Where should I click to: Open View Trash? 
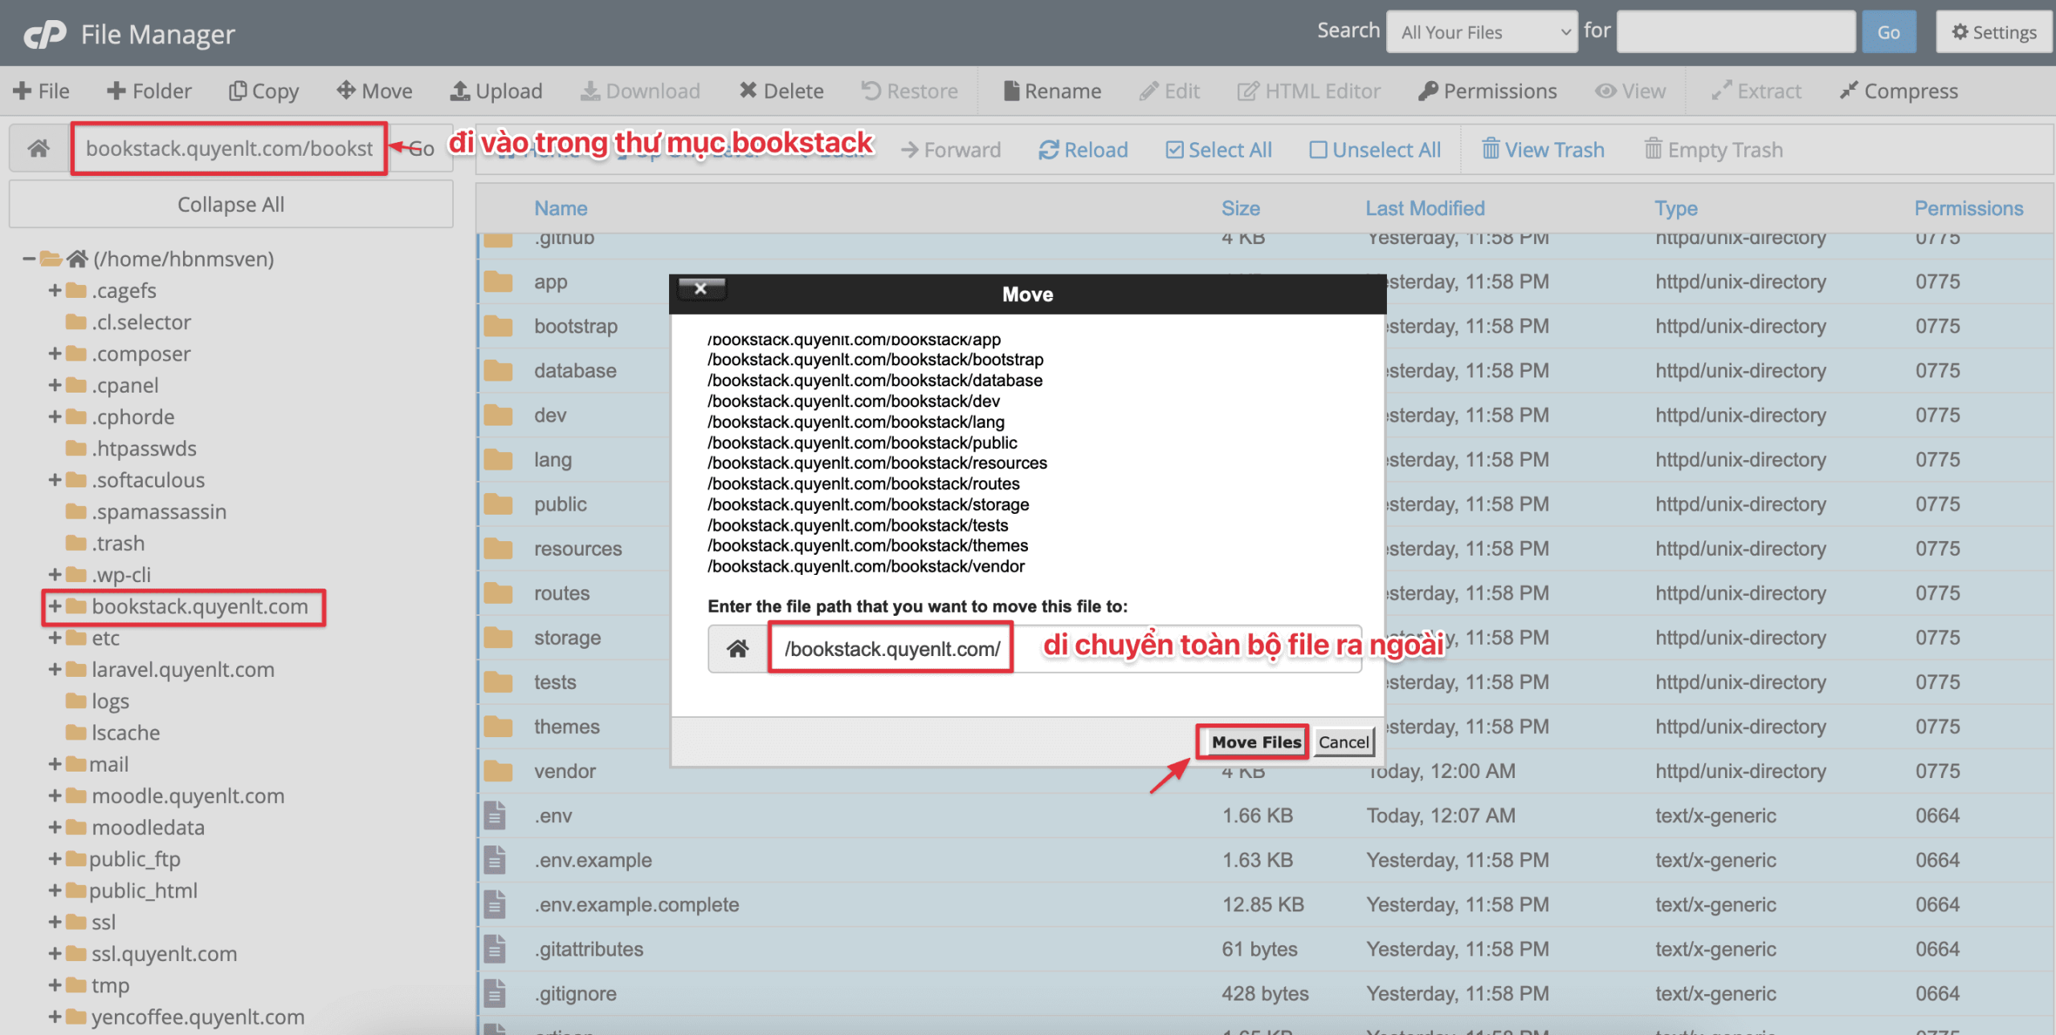1543,150
